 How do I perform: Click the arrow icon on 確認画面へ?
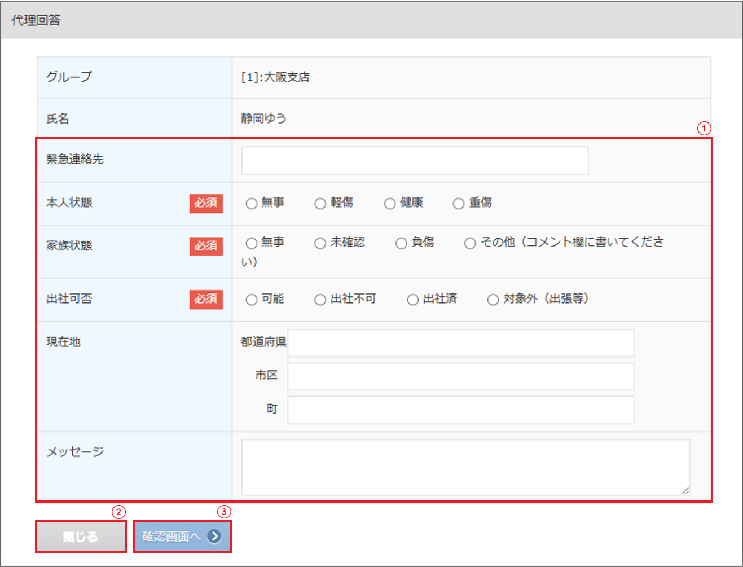[214, 537]
